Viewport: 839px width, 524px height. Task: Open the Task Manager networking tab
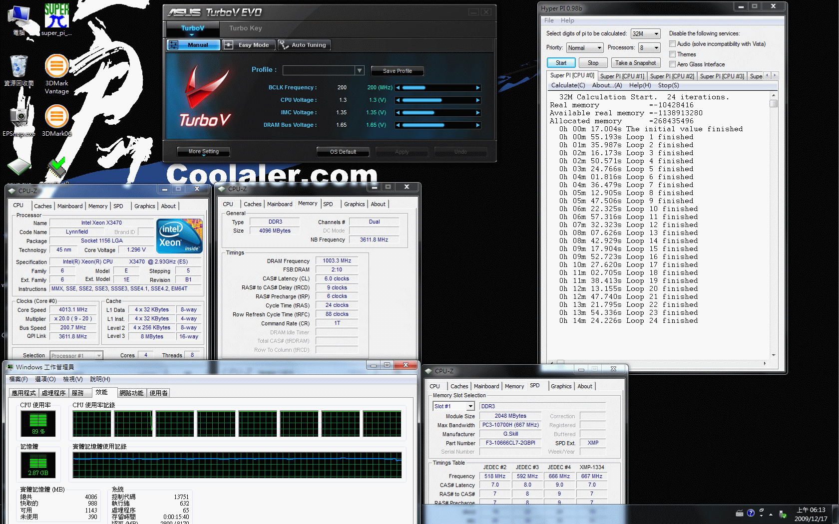131,393
